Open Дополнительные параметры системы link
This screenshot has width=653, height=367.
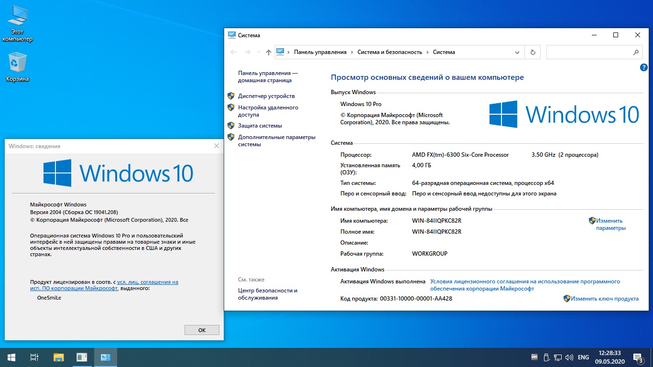[x=277, y=140]
